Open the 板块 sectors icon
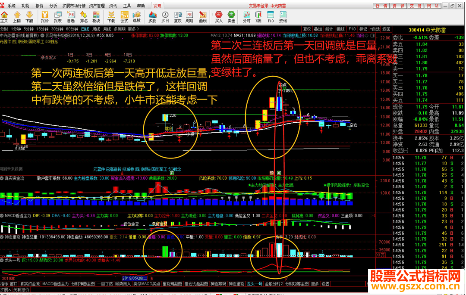Image resolution: width=466 pixels, height=295 pixels. (x=96, y=17)
